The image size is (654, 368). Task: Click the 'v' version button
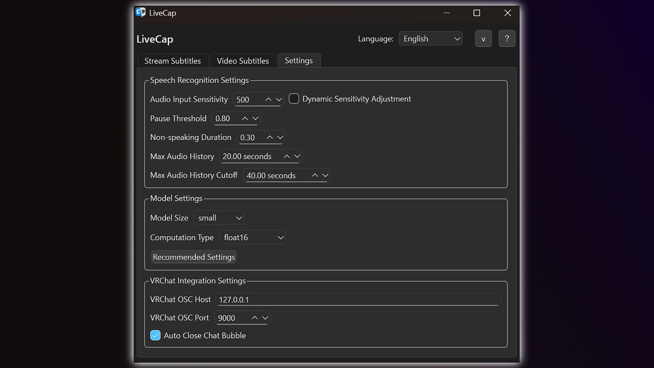(483, 39)
